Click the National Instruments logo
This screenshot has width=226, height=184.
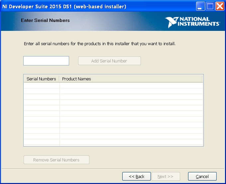pyautogui.click(x=192, y=22)
